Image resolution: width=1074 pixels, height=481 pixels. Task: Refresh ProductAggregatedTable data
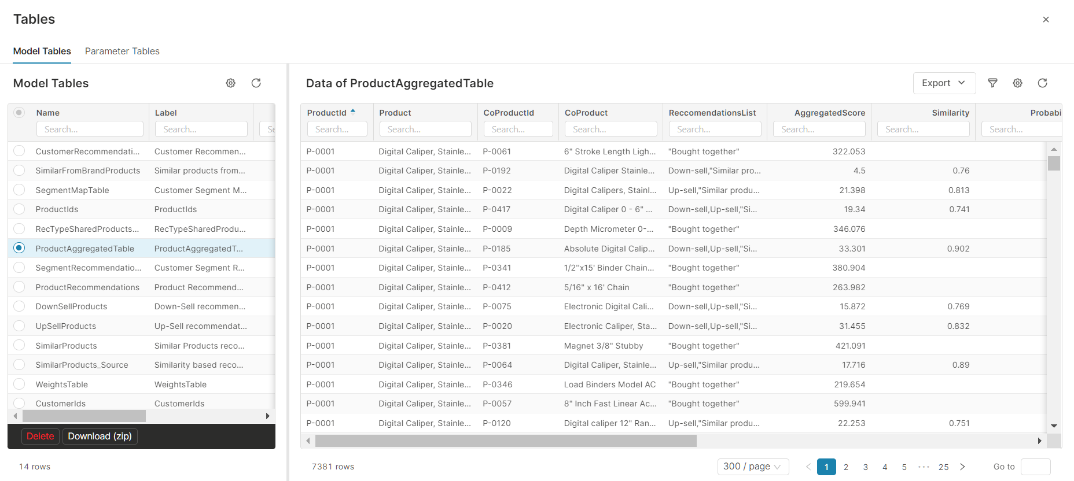[x=1042, y=83]
